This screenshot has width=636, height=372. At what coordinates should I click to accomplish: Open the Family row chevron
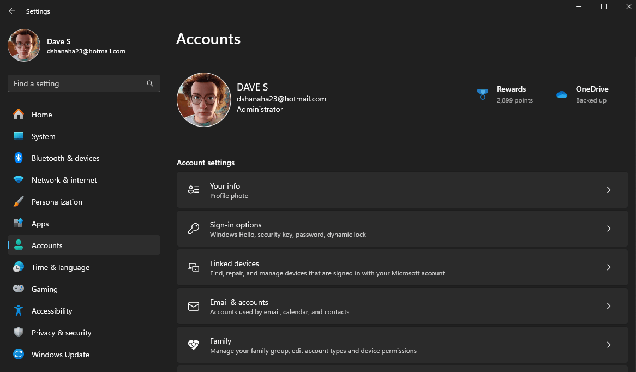coord(609,345)
